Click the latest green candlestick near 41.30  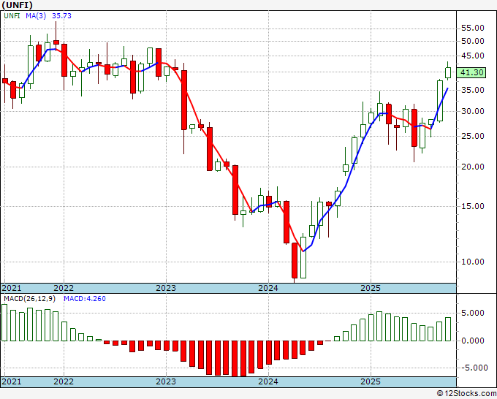pos(448,72)
